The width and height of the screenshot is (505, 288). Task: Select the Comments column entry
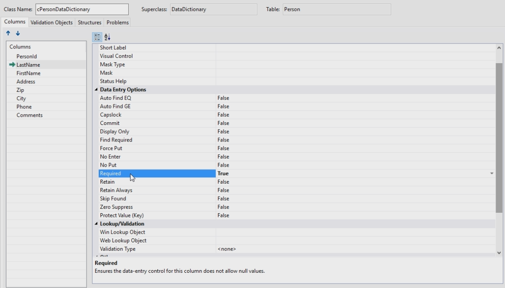[x=30, y=115]
